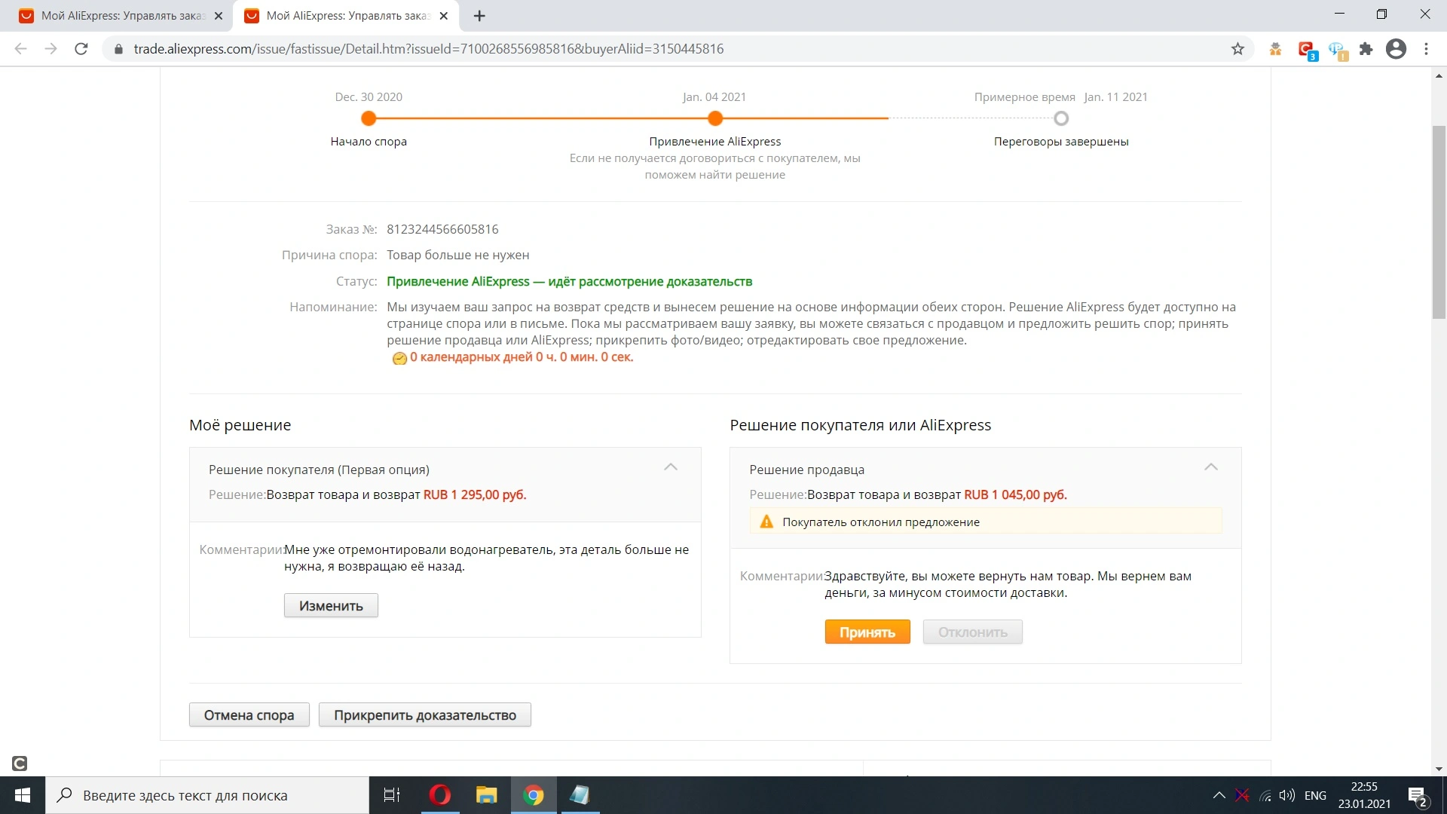Click the scrollbar down arrow
Viewport: 1447px width, 814px height.
coord(1439,769)
